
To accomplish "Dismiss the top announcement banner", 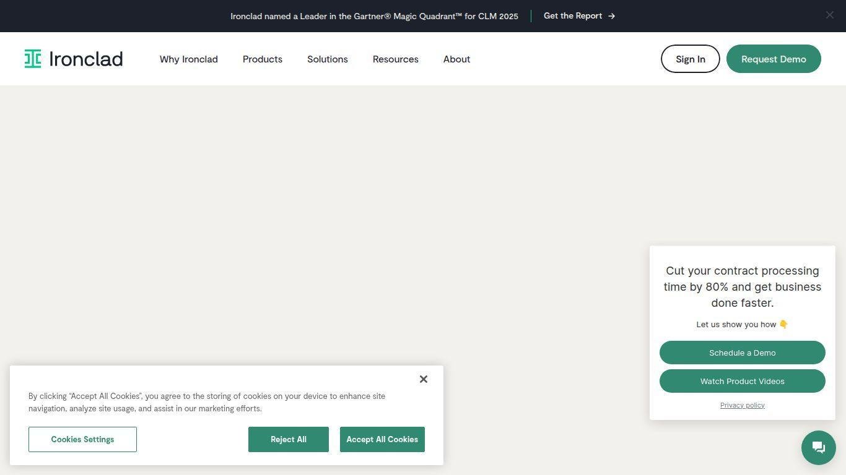I will (x=829, y=15).
